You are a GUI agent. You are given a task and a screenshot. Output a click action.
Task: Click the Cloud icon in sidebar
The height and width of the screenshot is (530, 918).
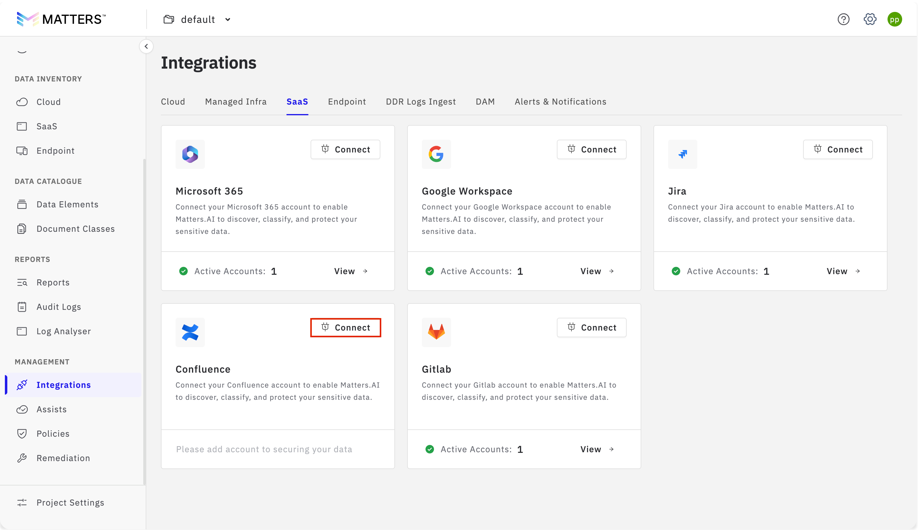pos(22,102)
